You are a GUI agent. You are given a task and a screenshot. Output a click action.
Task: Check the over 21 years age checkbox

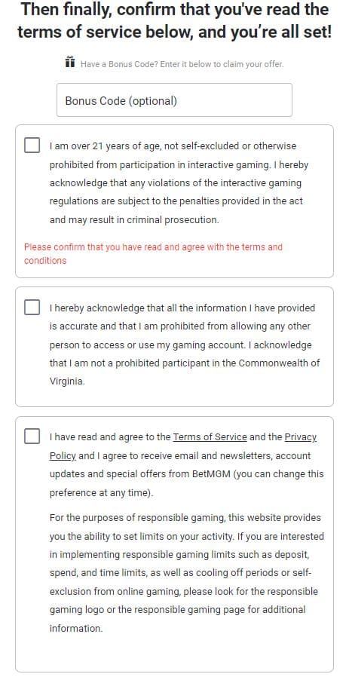tap(32, 145)
